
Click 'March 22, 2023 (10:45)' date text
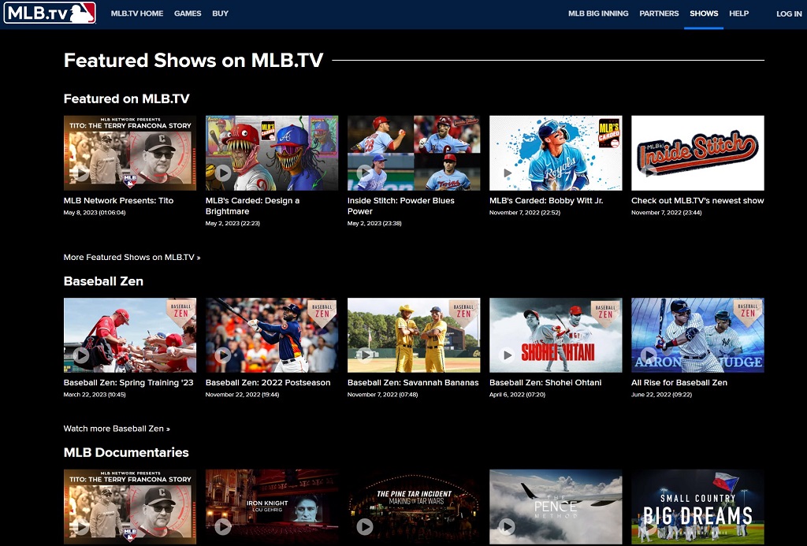(95, 395)
